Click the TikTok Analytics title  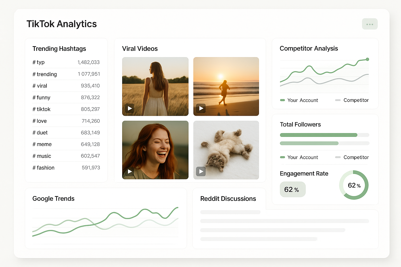[x=62, y=24]
